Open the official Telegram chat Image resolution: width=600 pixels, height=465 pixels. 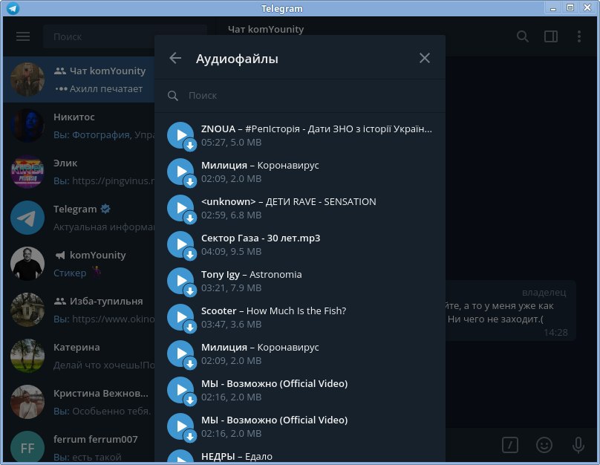tap(79, 218)
